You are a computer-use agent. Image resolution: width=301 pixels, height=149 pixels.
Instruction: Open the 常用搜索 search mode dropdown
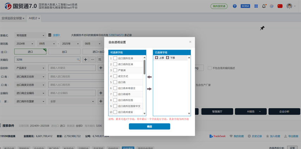point(30,35)
